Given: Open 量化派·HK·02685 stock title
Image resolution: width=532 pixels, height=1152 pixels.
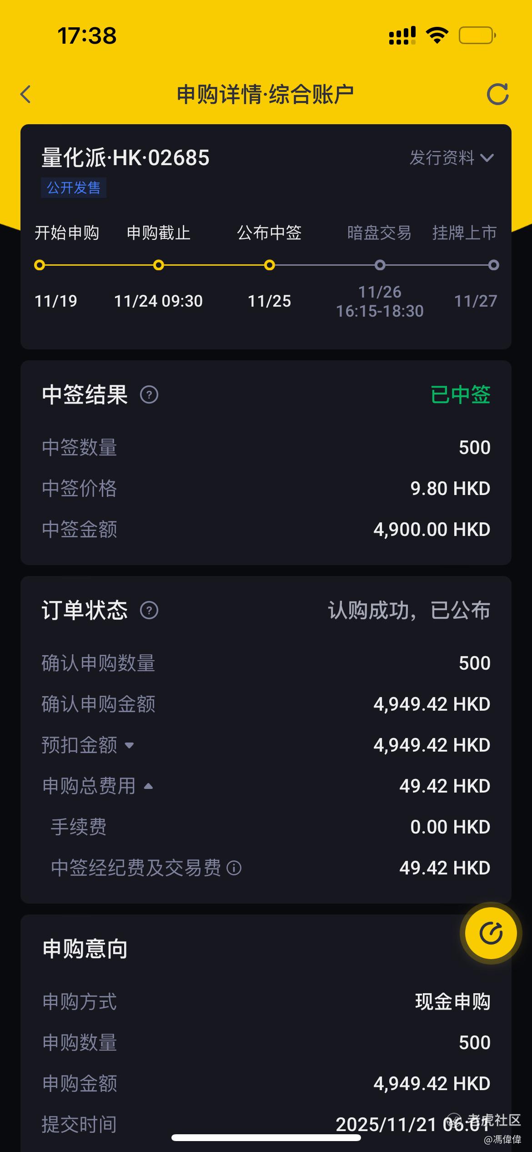Looking at the screenshot, I should click(x=125, y=158).
